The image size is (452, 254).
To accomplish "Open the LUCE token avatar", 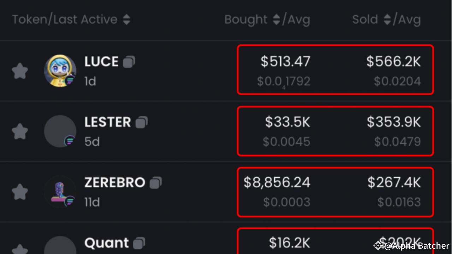I will (x=60, y=71).
